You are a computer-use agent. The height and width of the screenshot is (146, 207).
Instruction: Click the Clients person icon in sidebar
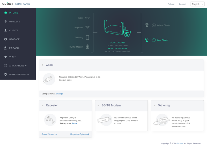pos(5,30)
